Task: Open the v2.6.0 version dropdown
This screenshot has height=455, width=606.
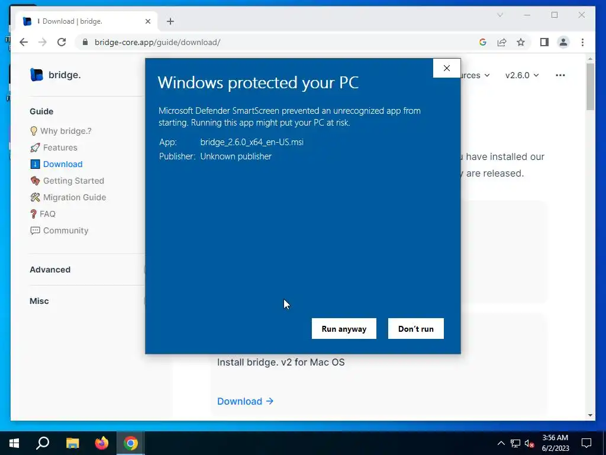Action: pos(522,75)
